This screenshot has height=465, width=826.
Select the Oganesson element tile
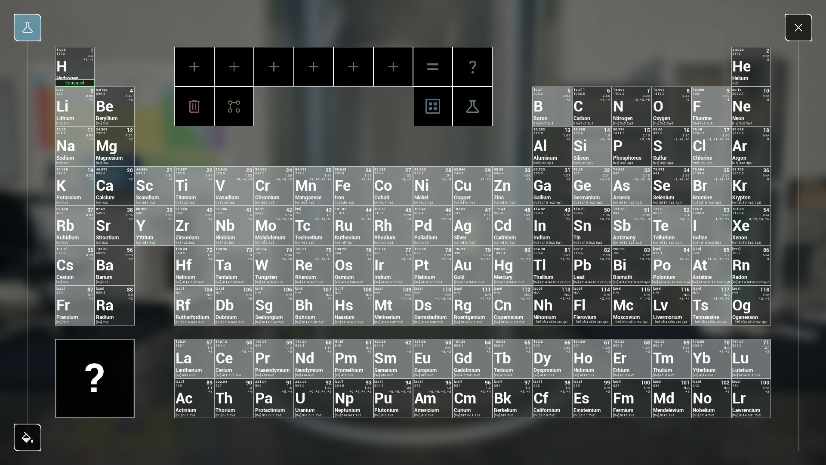point(751,306)
